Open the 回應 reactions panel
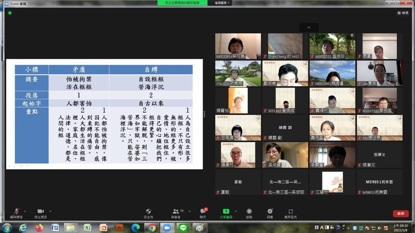This screenshot has height=233, width=415. point(269,213)
